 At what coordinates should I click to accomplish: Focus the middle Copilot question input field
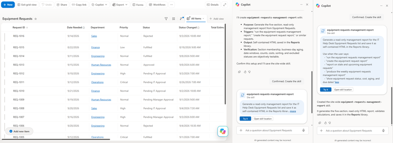(x=272, y=130)
